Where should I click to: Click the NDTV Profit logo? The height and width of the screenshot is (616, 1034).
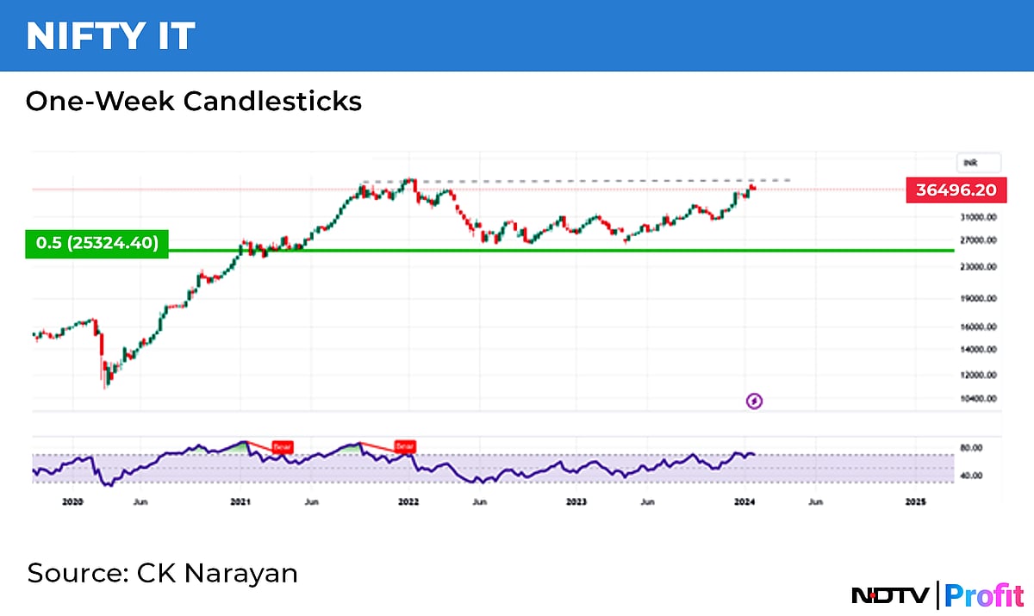(x=935, y=594)
